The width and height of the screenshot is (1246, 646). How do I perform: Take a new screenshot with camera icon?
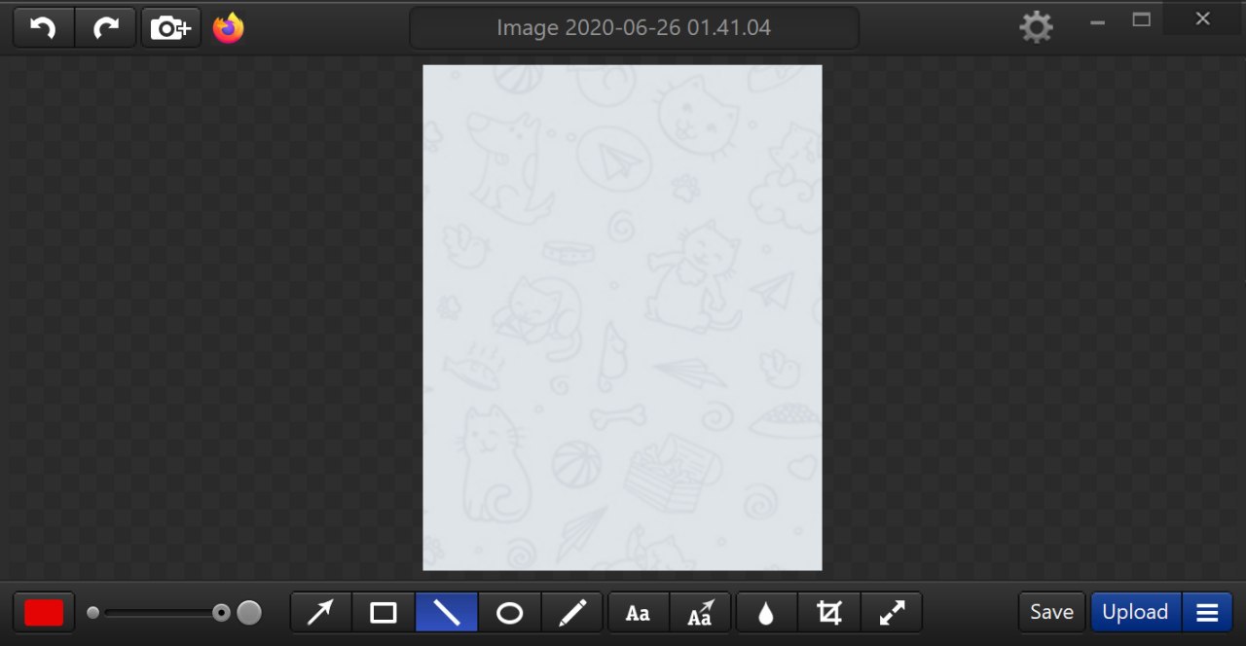(x=171, y=28)
